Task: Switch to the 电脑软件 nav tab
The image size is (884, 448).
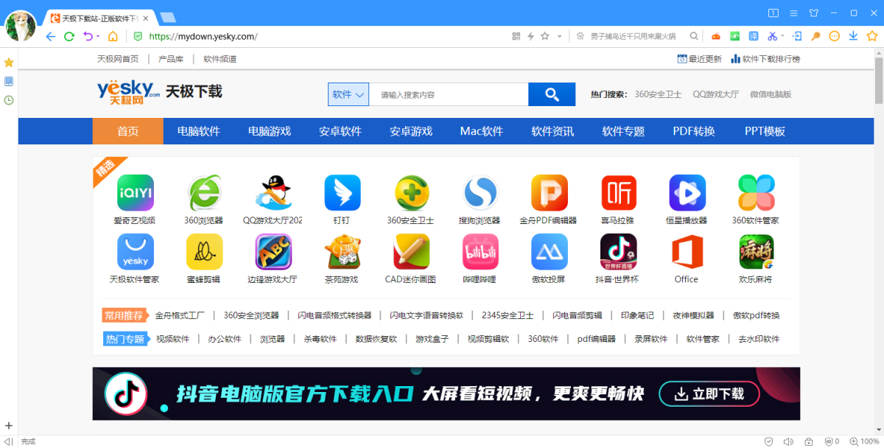Action: (199, 131)
